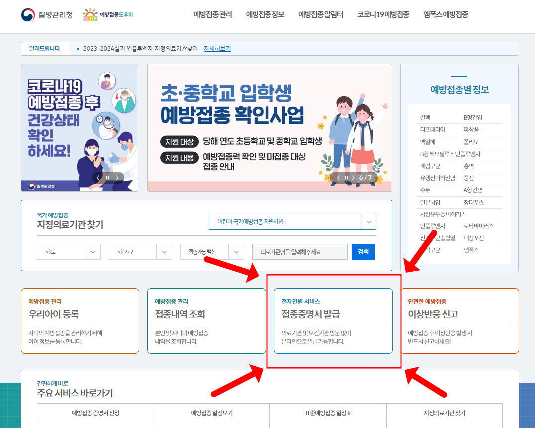Go to previous slide on the left banner
535x428 pixels.
click(97, 177)
